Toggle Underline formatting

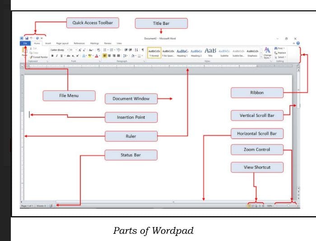tap(61, 56)
